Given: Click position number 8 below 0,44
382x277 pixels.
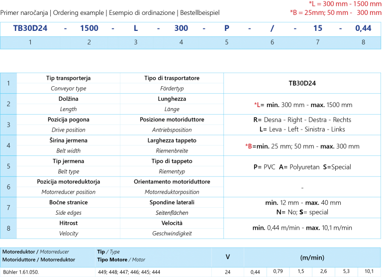Looking at the screenshot, I should coord(363,42).
